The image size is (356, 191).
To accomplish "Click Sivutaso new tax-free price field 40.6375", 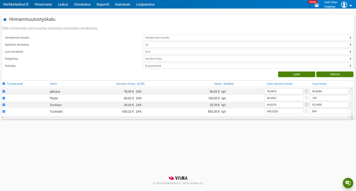I will (284, 104).
